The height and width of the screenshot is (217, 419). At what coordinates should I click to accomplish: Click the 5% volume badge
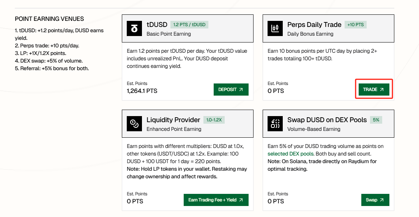[x=376, y=120]
